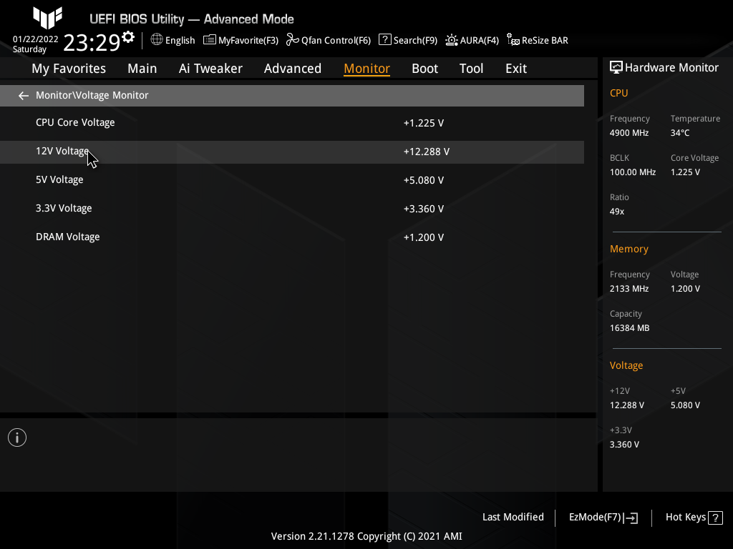Click the +1.225 V value
Viewport: 733px width, 549px height.
tap(424, 123)
